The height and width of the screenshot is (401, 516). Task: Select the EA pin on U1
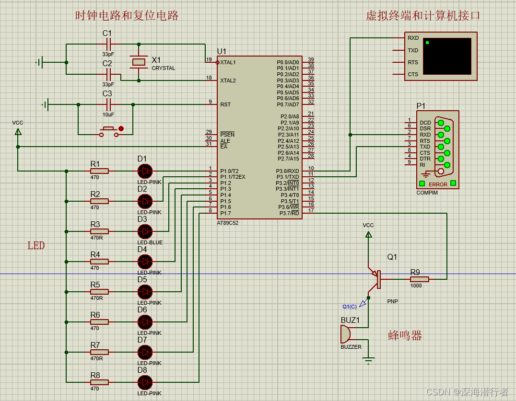coord(223,146)
